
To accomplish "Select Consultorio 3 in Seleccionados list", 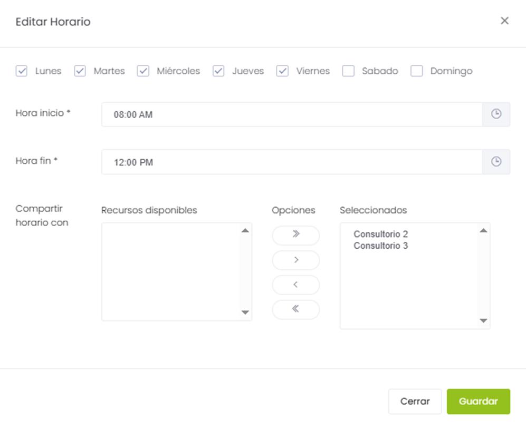I will (380, 246).
